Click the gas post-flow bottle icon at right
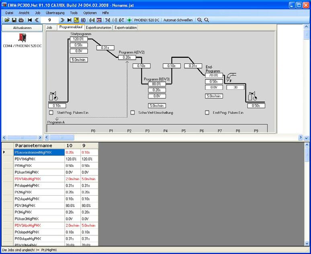311x254 pixels. (x=252, y=96)
